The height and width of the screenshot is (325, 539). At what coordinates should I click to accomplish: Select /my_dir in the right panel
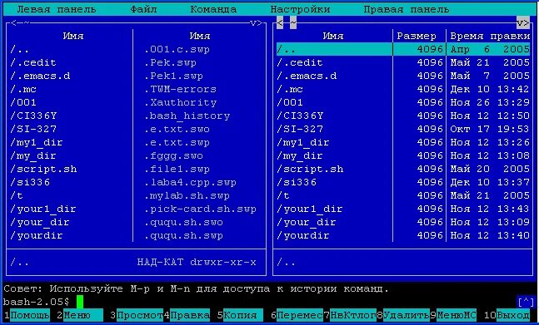pos(300,156)
